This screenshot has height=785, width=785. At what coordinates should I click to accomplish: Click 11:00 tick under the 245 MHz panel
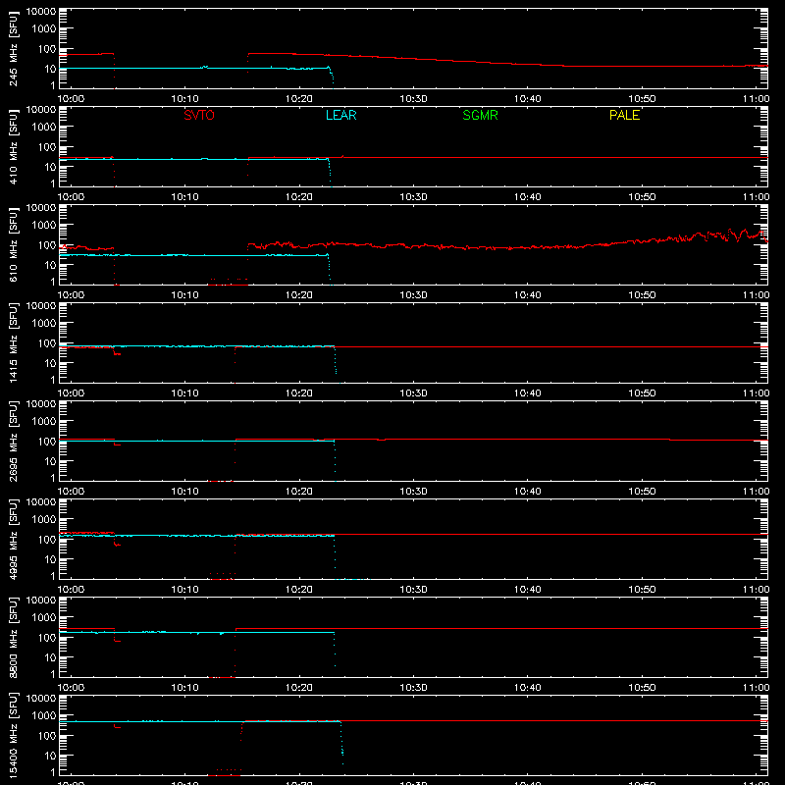pos(756,99)
